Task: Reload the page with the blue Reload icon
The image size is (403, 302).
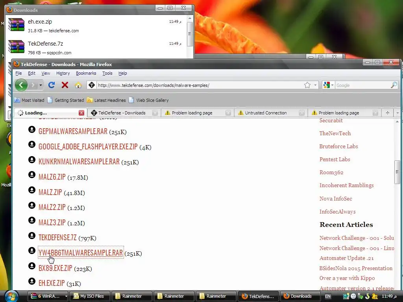Action: tap(52, 85)
